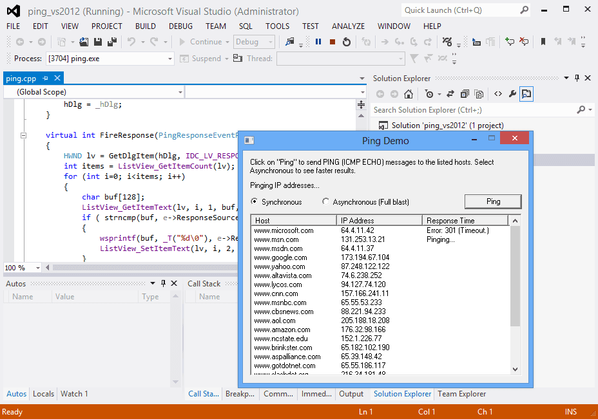The height and width of the screenshot is (419, 598).
Task: Switch to the Team Explorer tab
Action: pos(461,393)
